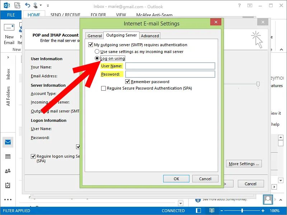Open the Customize Quick Access Toolbar arrow
The width and height of the screenshot is (287, 215).
pyautogui.click(x=48, y=6)
